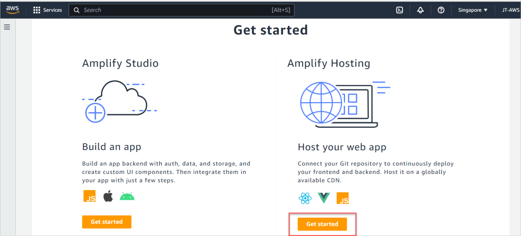Screen dimensions: 521x236
Task: Click the main Get started page title
Action: [x=271, y=30]
